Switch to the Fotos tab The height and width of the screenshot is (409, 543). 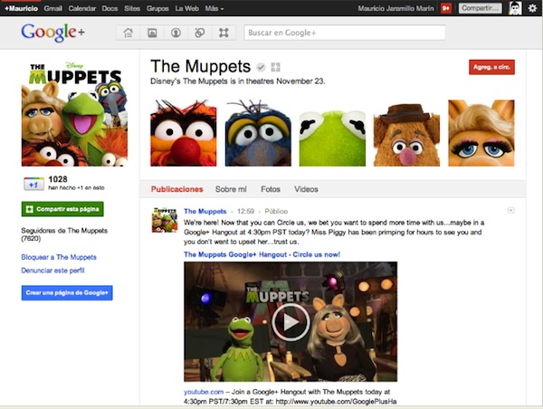271,189
